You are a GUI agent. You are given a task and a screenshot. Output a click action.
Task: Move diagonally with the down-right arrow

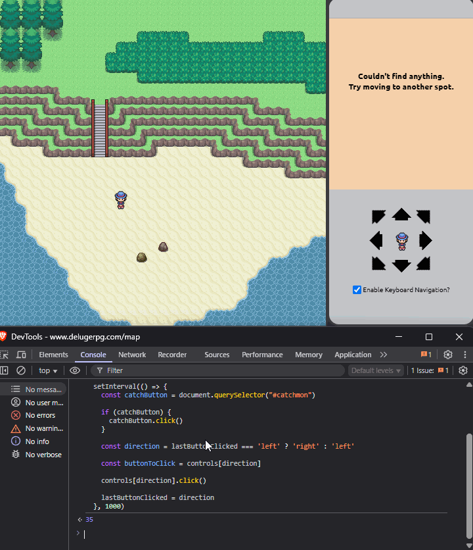click(x=424, y=263)
